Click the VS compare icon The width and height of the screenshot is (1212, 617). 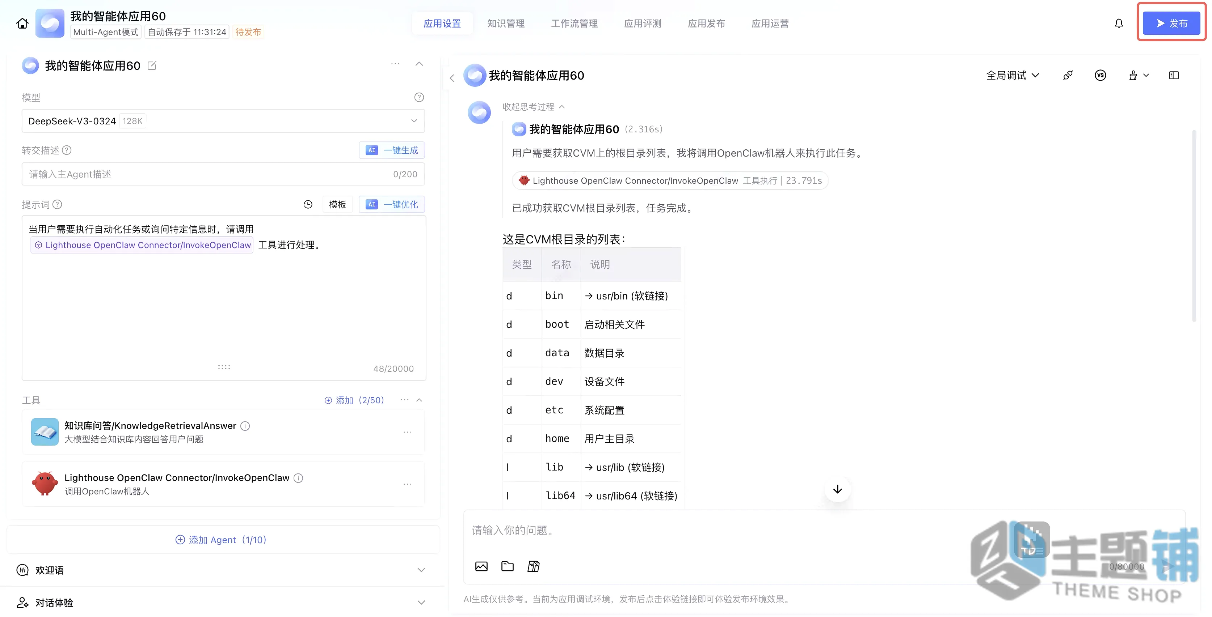coord(1100,75)
